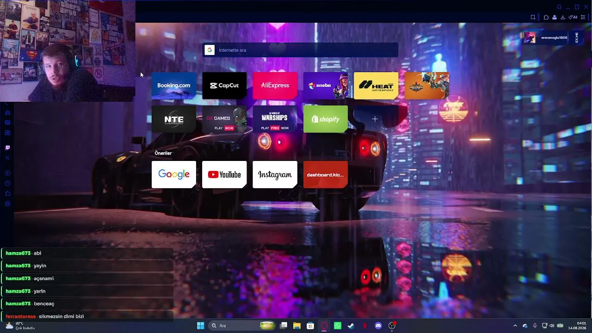Expand the system tray hidden icons chevron
Screen dimensions: 592x333
click(515, 326)
